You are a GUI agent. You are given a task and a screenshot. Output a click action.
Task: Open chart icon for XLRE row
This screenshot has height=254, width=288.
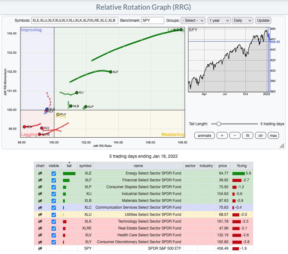point(40,228)
